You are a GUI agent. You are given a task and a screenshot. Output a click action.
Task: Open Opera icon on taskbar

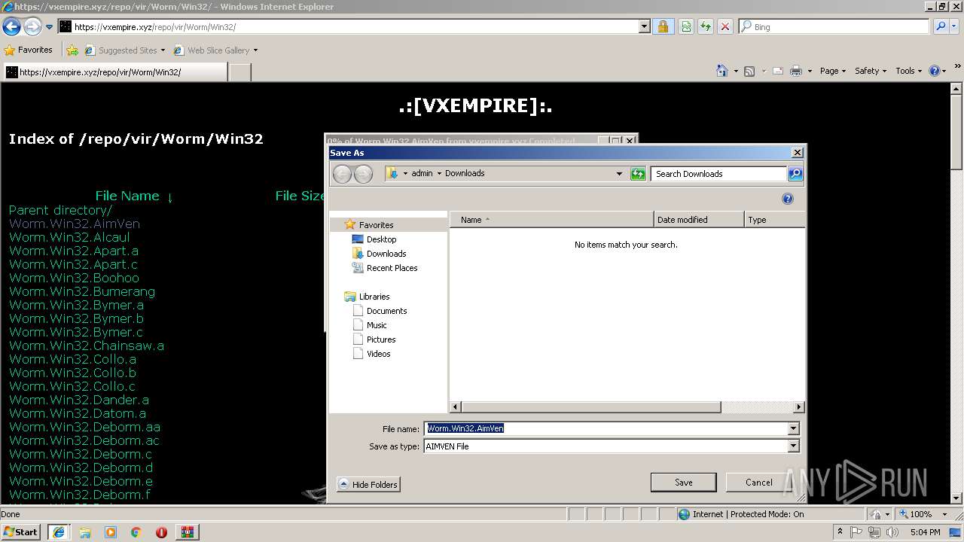point(161,532)
